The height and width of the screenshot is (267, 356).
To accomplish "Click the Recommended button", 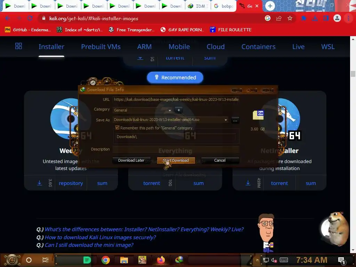I will [x=175, y=78].
